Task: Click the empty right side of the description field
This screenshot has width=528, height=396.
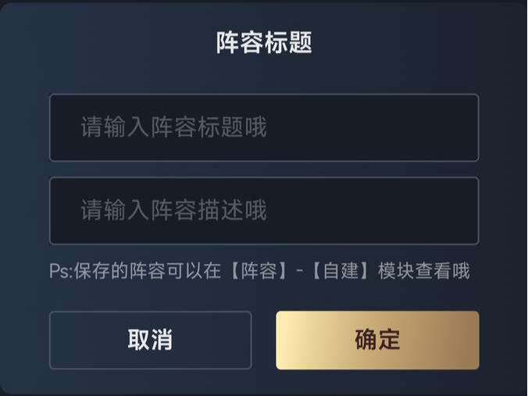Action: [374, 211]
